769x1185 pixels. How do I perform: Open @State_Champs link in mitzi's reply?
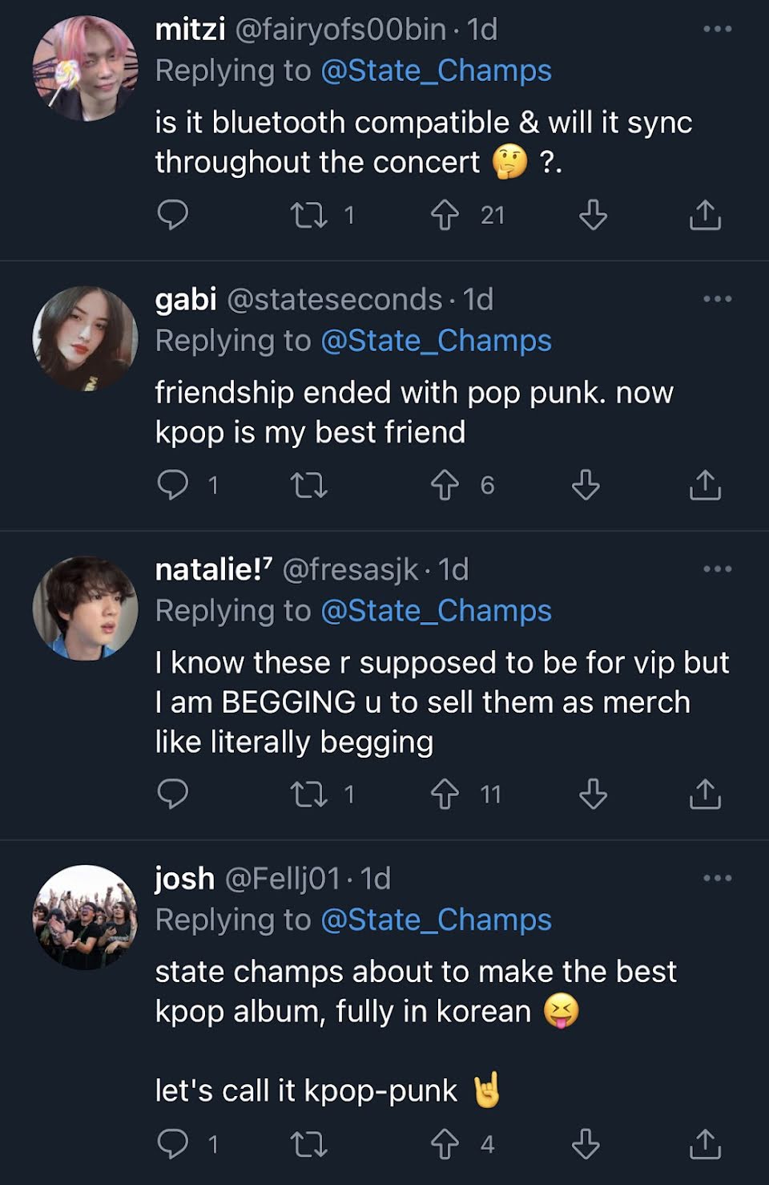436,71
